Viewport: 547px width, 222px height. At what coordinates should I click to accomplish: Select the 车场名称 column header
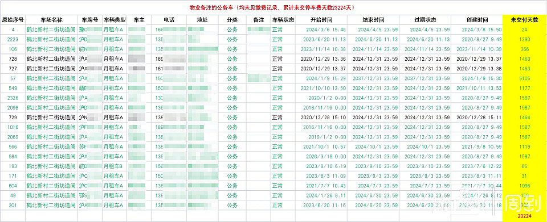(52, 20)
